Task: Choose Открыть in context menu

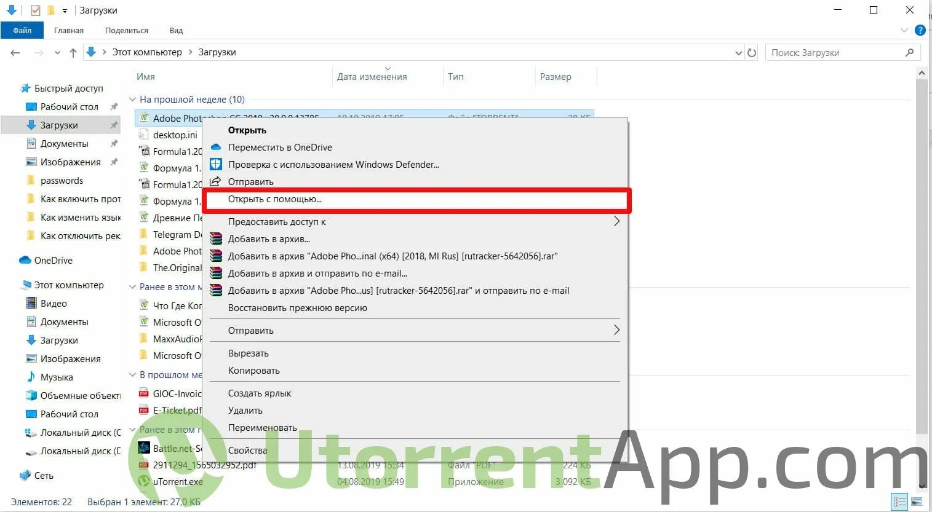Action: tap(247, 130)
